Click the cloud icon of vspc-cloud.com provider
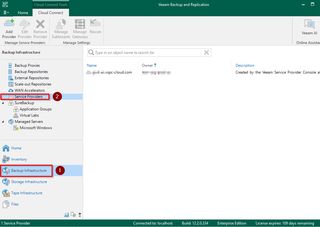 (x=89, y=72)
